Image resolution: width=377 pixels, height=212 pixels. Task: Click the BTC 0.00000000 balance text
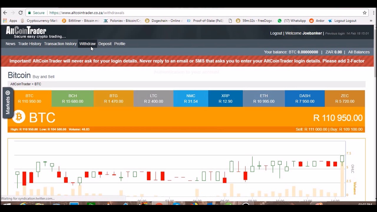coord(303,52)
